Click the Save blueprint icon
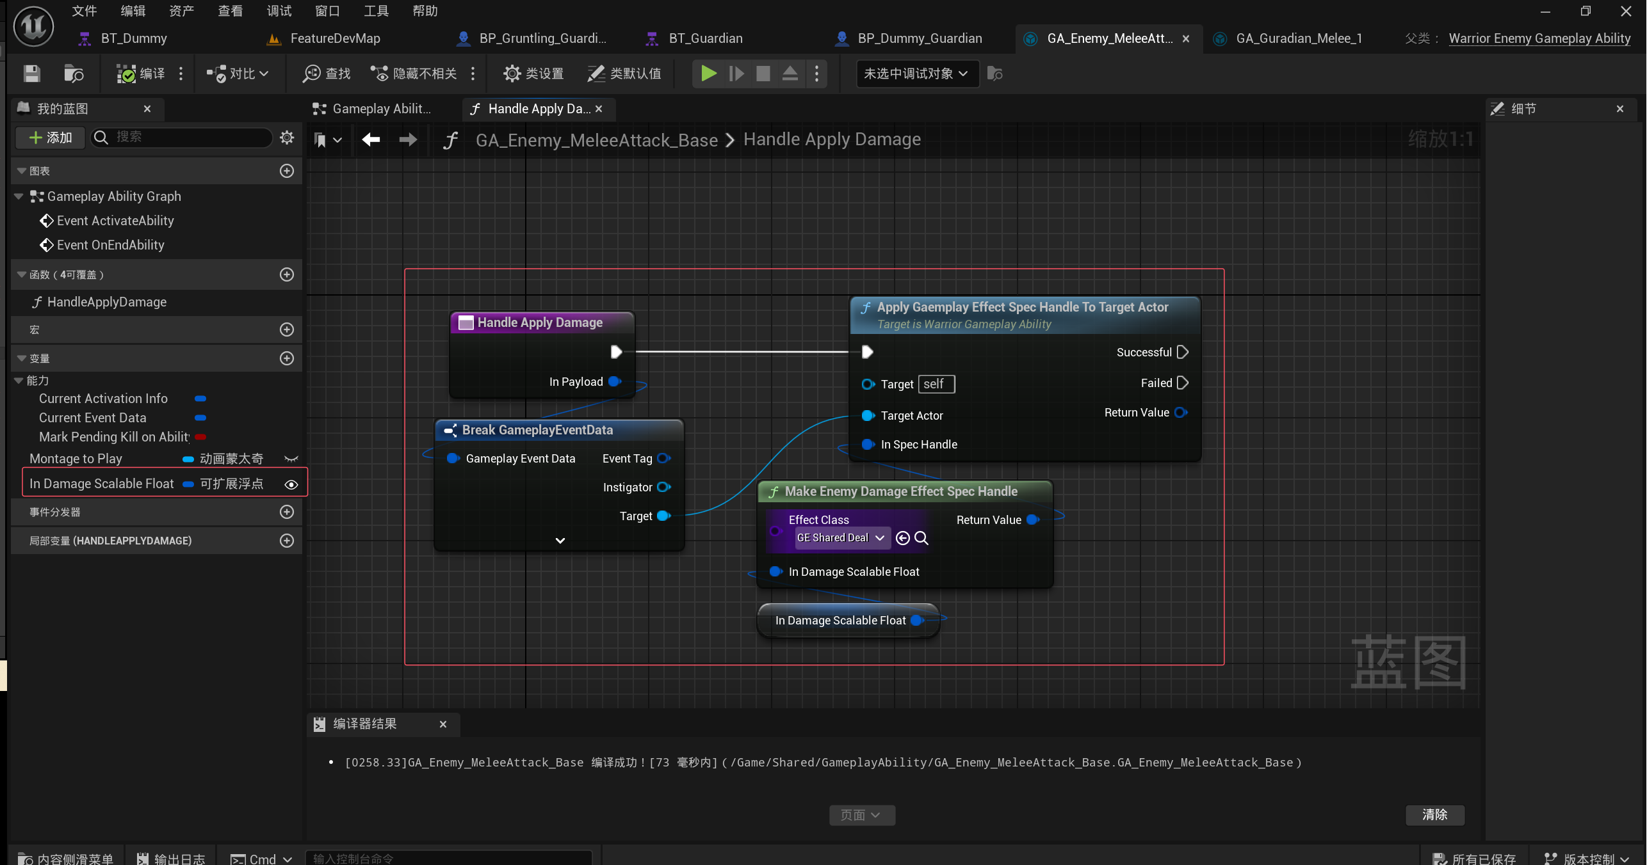 pyautogui.click(x=31, y=74)
